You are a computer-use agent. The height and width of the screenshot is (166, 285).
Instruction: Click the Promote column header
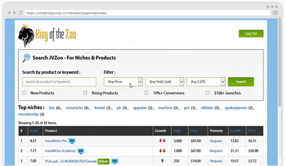[216, 131]
